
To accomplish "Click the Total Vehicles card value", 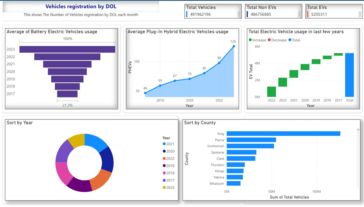I will tap(200, 14).
